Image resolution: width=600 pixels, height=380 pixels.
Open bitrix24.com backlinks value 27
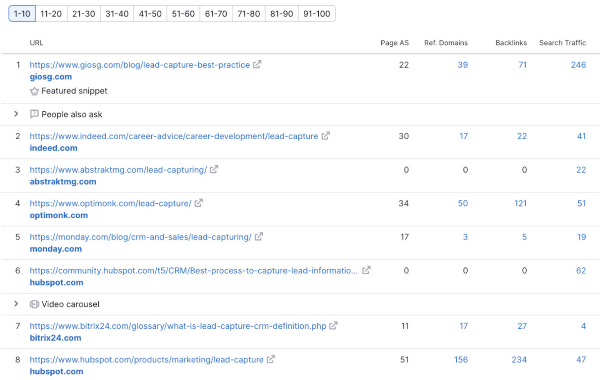click(522, 326)
